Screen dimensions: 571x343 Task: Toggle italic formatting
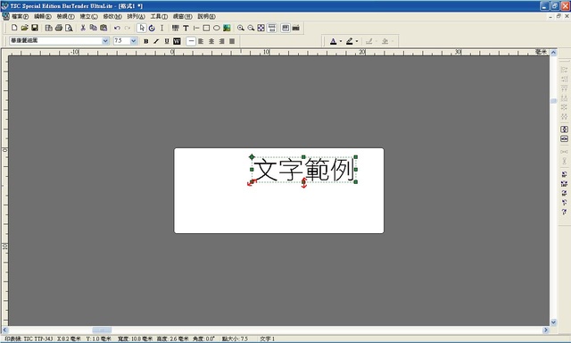click(156, 41)
